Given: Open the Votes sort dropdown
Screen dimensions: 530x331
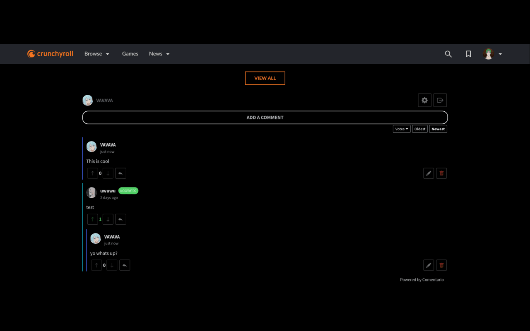Looking at the screenshot, I should pos(402,129).
